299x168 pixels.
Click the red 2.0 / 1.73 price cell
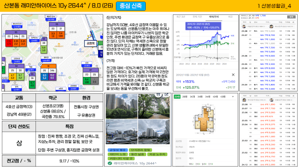pyautogui.click(x=9, y=42)
